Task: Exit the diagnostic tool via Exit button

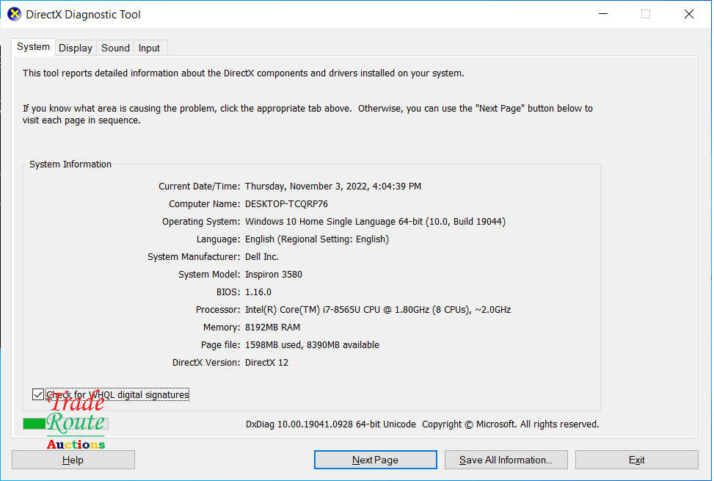Action: coord(636,460)
